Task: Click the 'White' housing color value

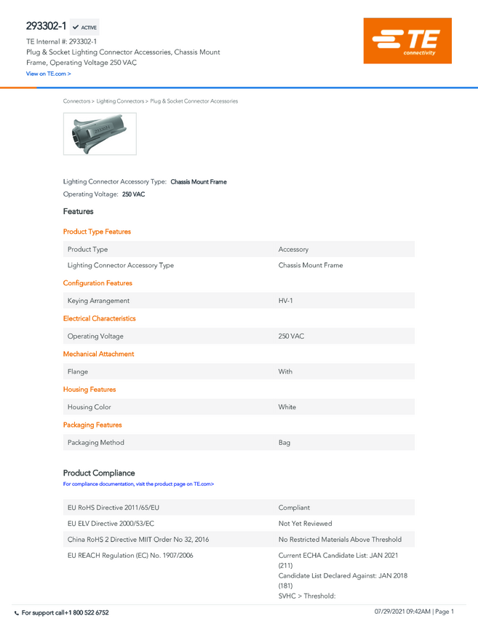Action: pos(287,407)
